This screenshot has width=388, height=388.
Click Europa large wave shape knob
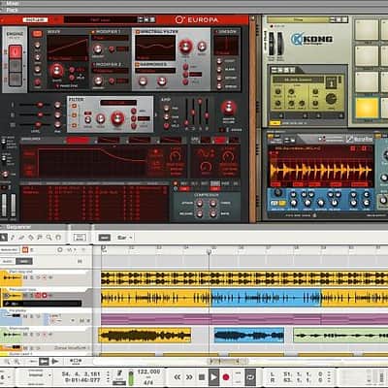click(x=56, y=71)
